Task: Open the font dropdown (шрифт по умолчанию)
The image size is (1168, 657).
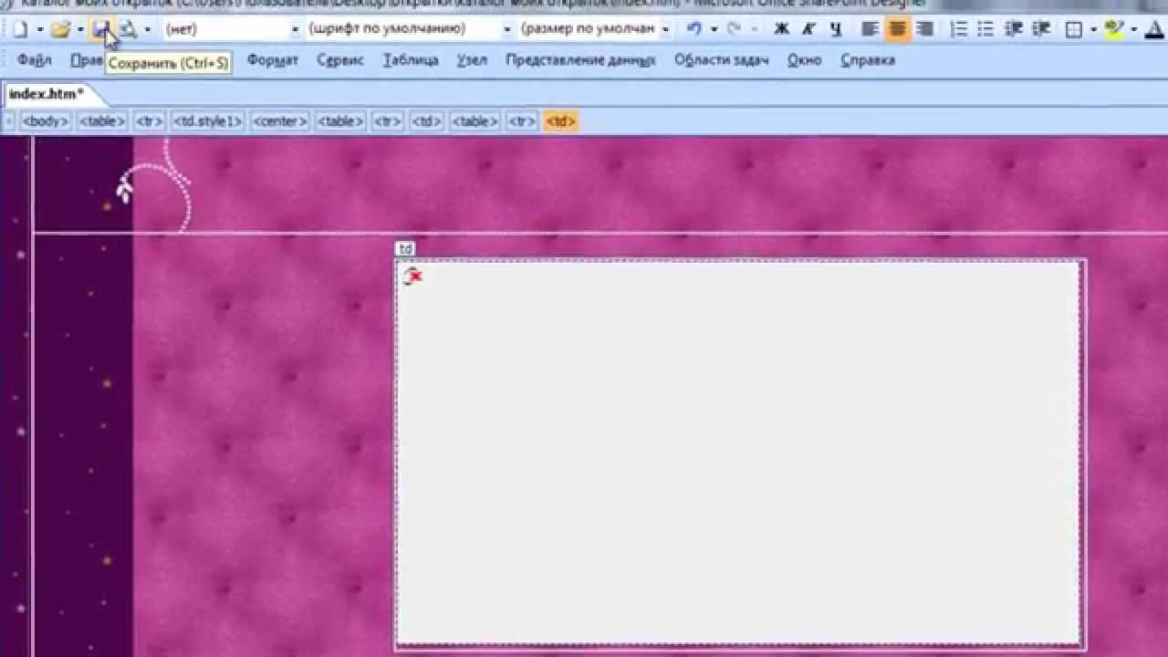Action: coord(507,30)
